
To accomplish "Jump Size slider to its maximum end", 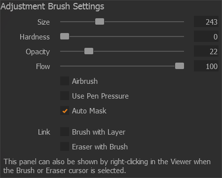I will point(184,22).
